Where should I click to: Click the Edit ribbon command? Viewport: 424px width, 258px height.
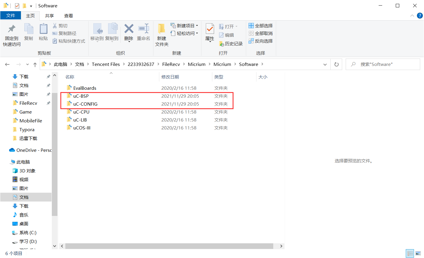coord(226,35)
